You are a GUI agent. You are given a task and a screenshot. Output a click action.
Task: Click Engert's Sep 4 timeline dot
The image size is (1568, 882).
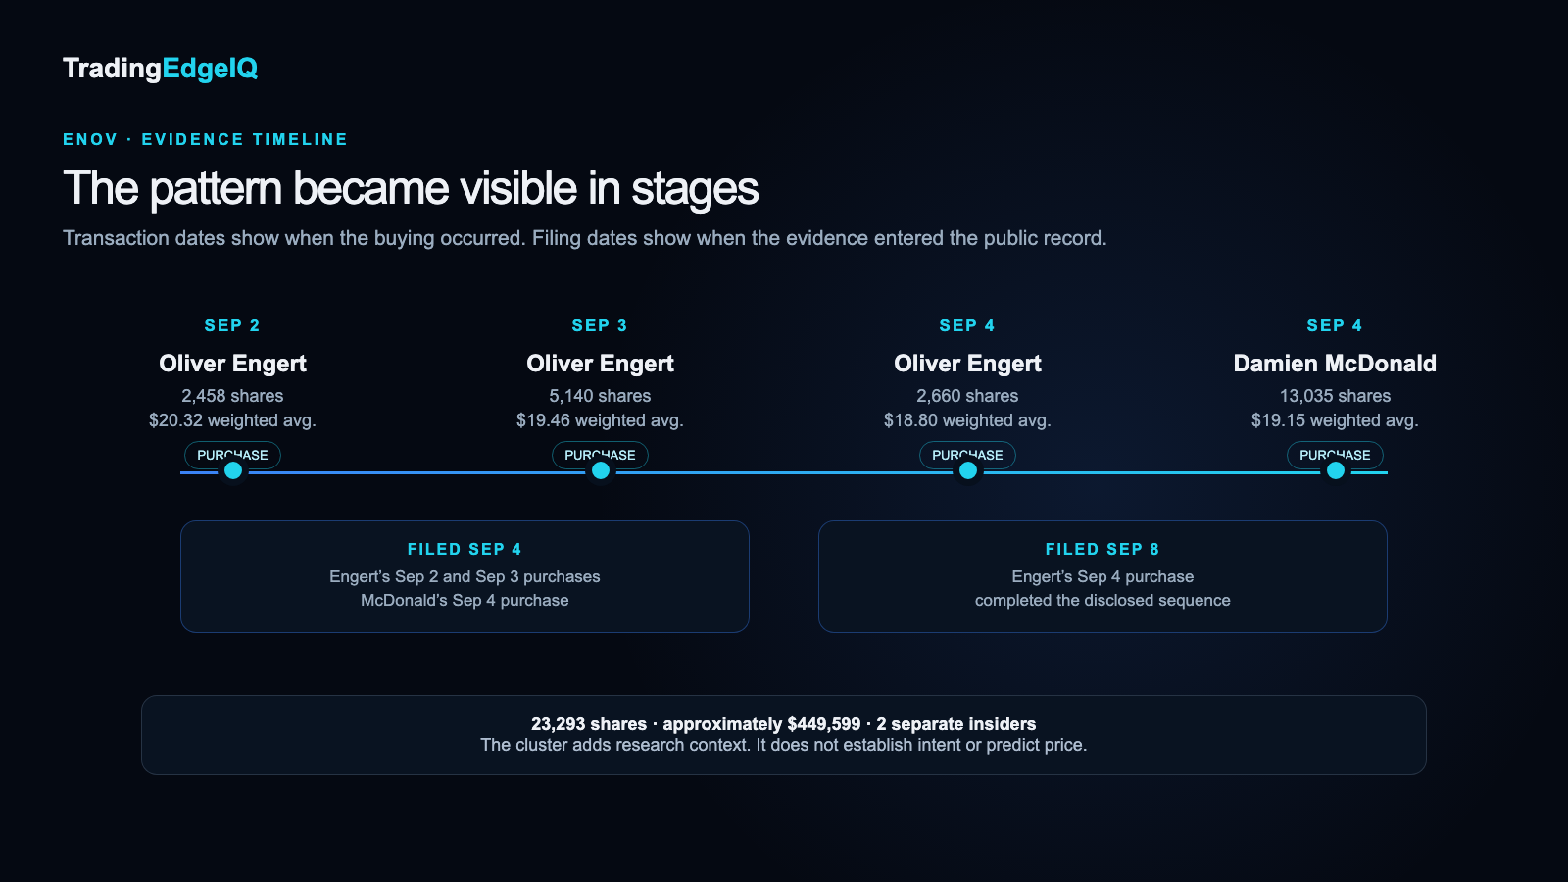(x=968, y=470)
